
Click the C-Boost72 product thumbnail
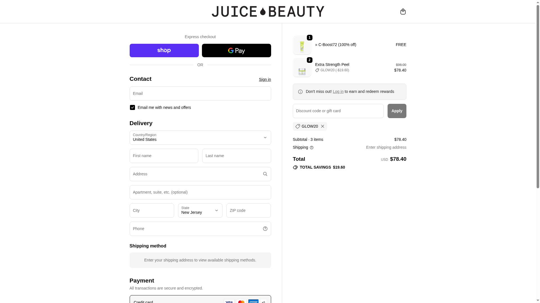(x=302, y=45)
